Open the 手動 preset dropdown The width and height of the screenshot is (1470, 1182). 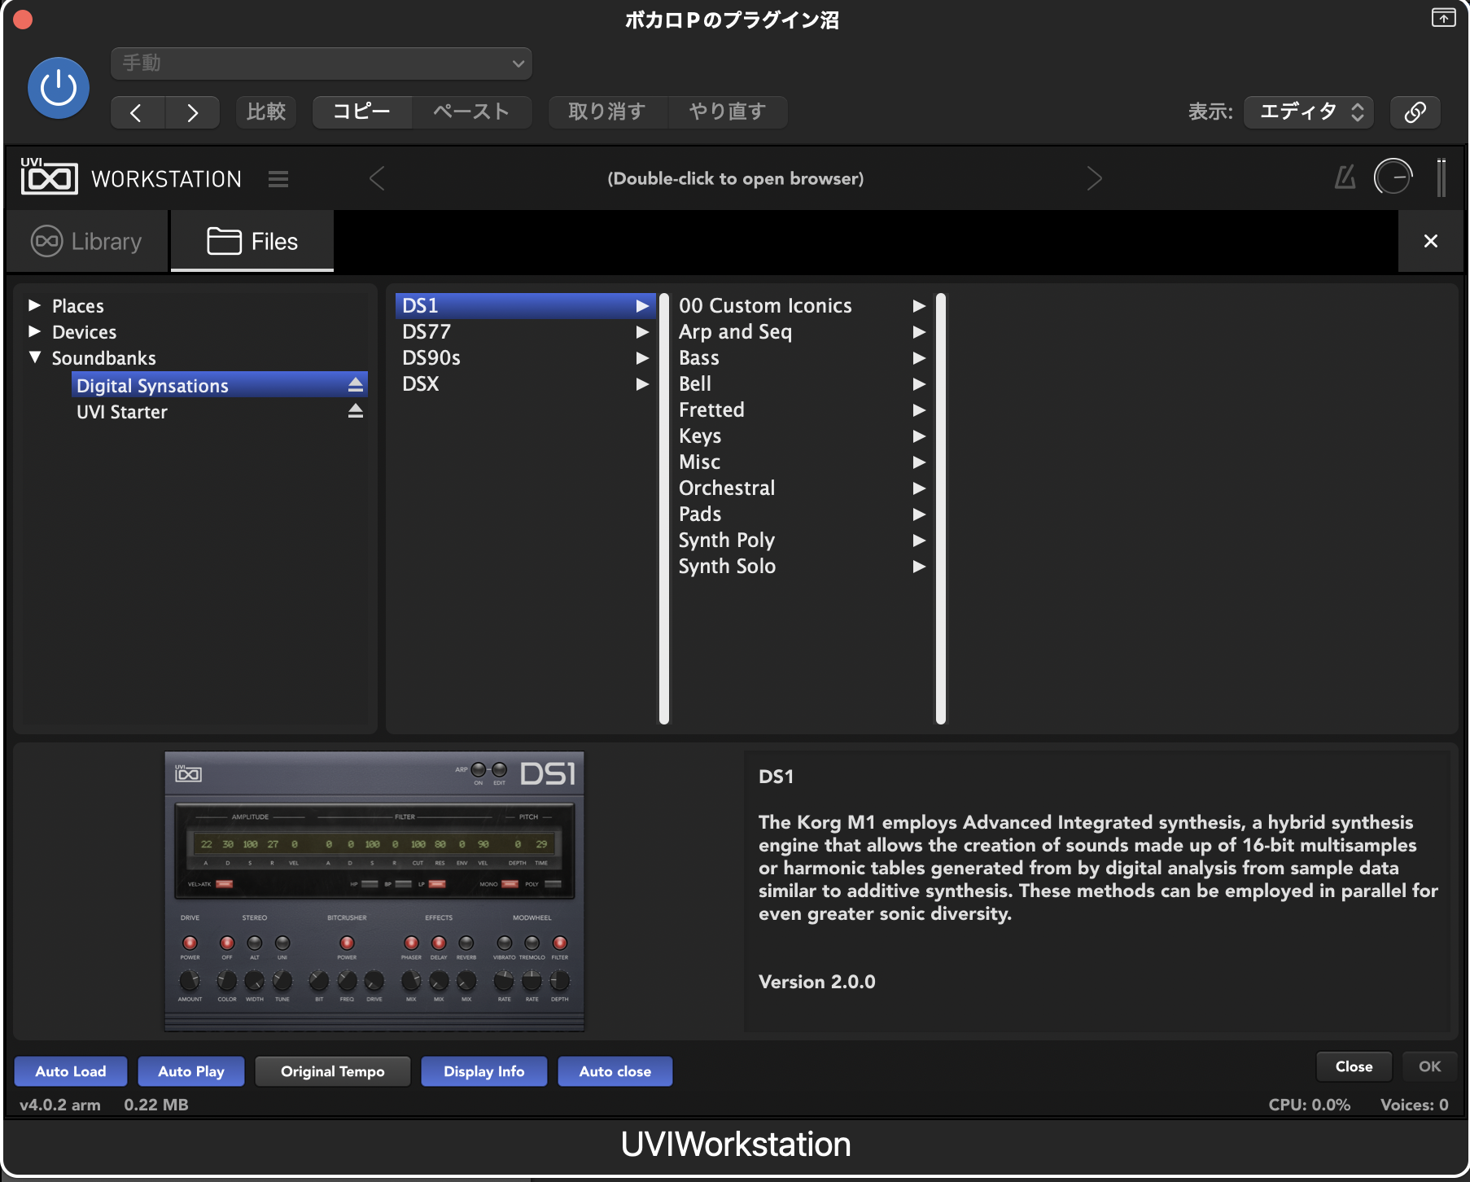[x=322, y=63]
